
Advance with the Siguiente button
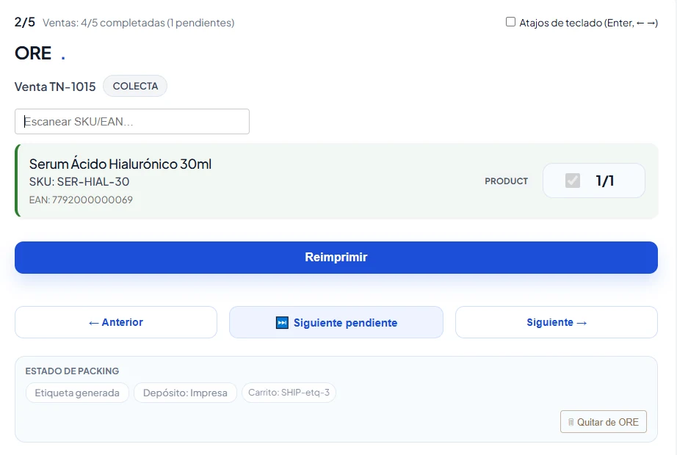click(x=556, y=322)
